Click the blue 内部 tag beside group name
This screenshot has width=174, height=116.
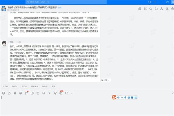(60, 8)
